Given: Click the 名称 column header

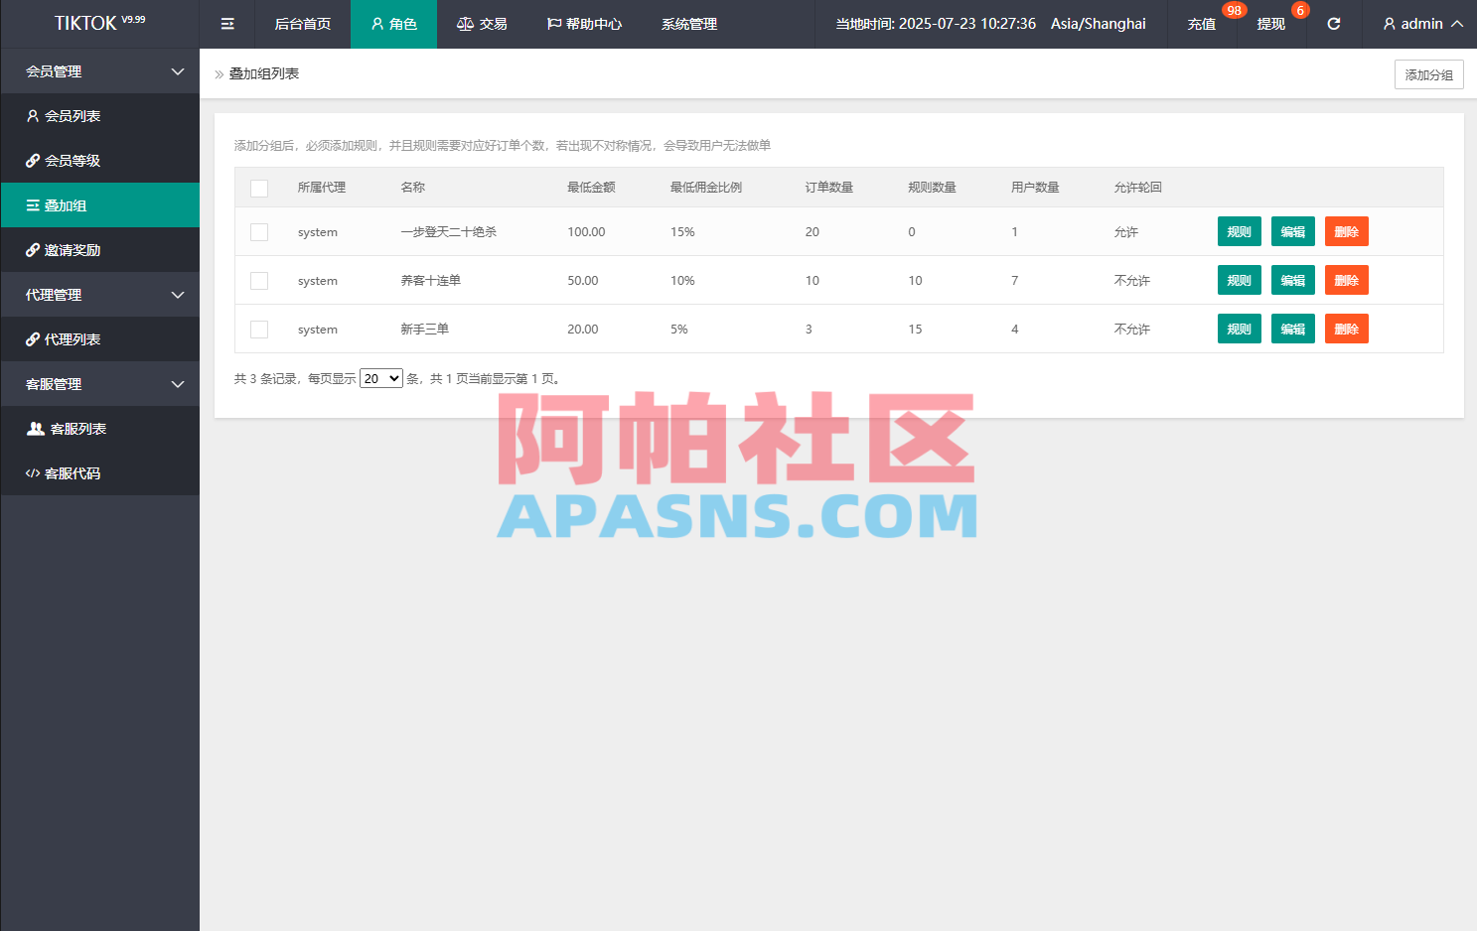Looking at the screenshot, I should tap(412, 188).
